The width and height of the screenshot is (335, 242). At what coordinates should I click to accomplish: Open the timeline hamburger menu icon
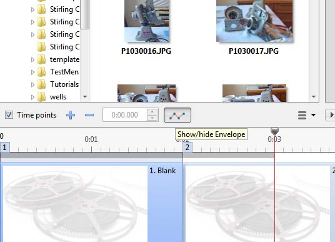[x=302, y=115]
